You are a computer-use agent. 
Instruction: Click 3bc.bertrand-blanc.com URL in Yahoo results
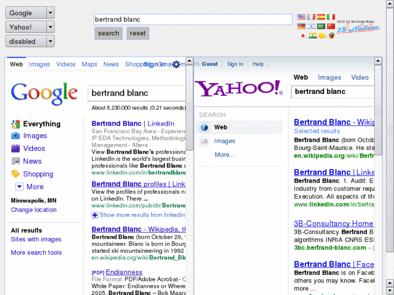click(330, 248)
